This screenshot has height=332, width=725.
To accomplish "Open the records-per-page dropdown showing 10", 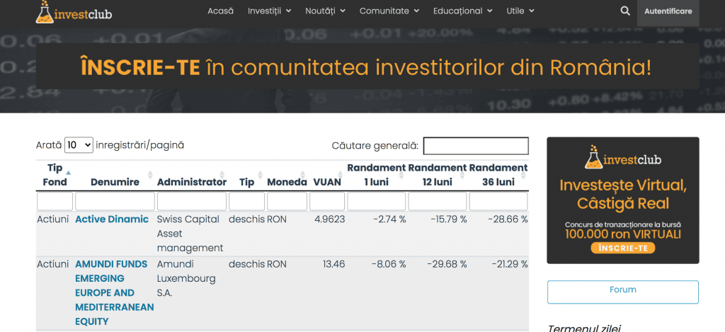I will [x=79, y=145].
